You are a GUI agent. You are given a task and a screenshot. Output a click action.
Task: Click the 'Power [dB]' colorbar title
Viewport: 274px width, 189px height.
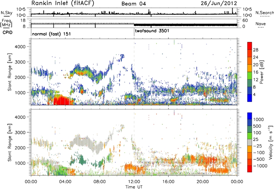click(261, 72)
